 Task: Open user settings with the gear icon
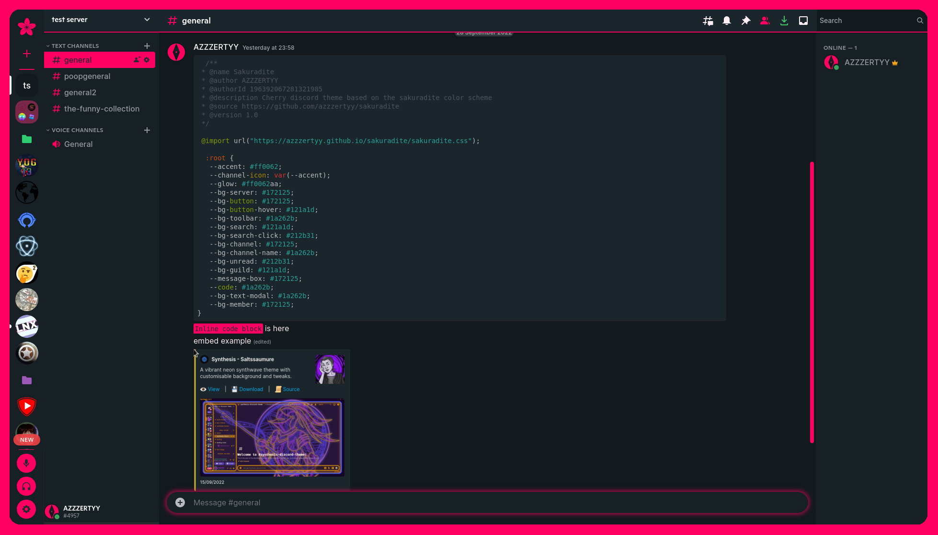[x=26, y=509]
